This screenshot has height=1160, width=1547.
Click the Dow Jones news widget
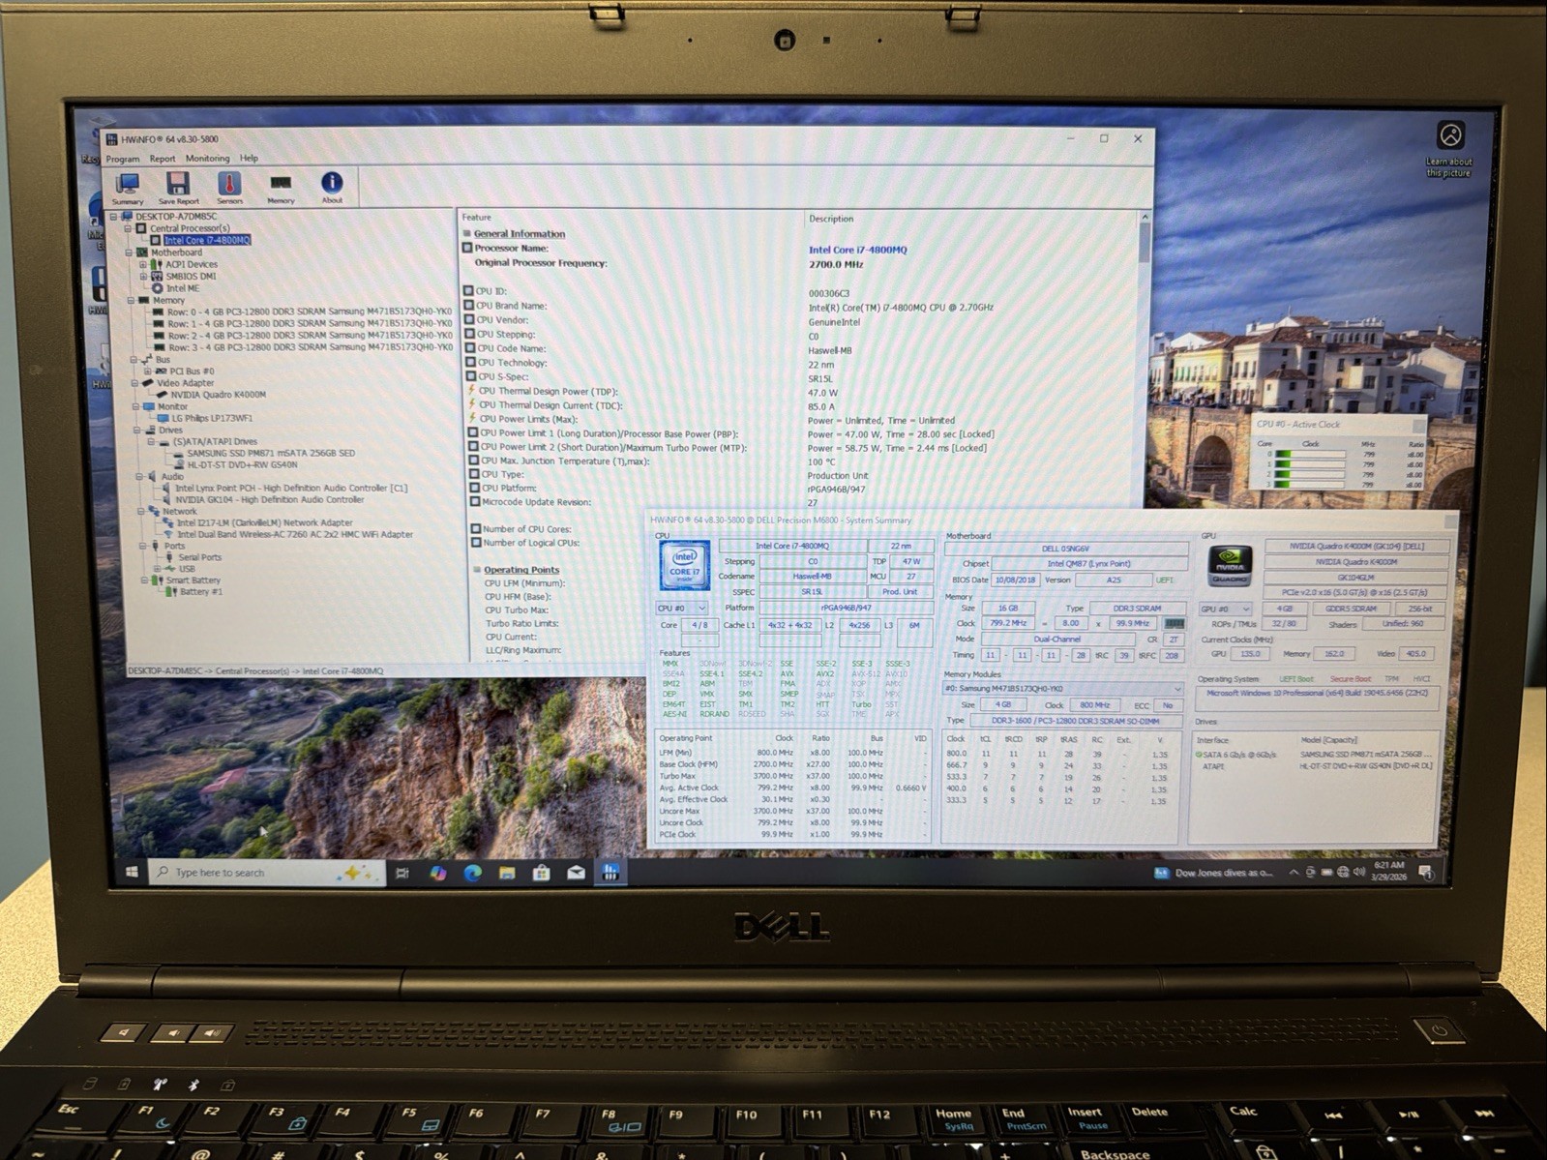coord(1213,873)
